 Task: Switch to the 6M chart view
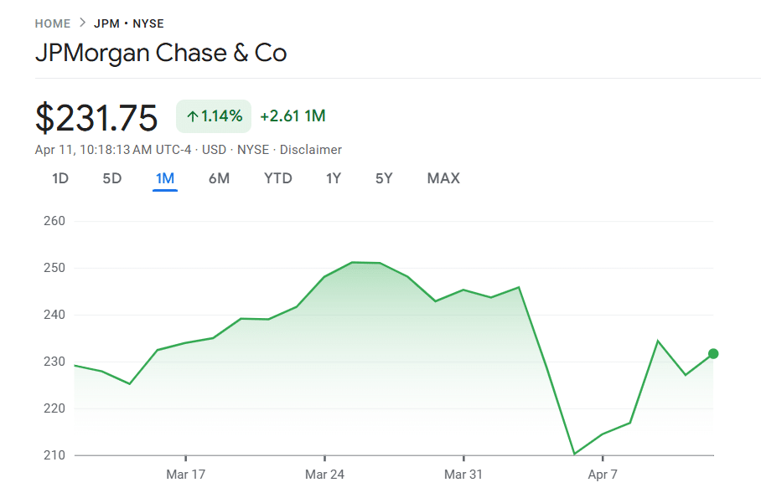219,178
